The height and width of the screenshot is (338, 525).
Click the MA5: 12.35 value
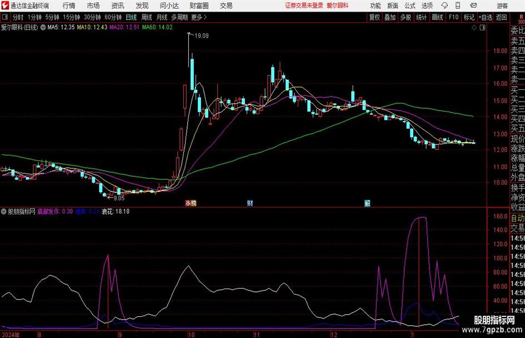tap(61, 27)
